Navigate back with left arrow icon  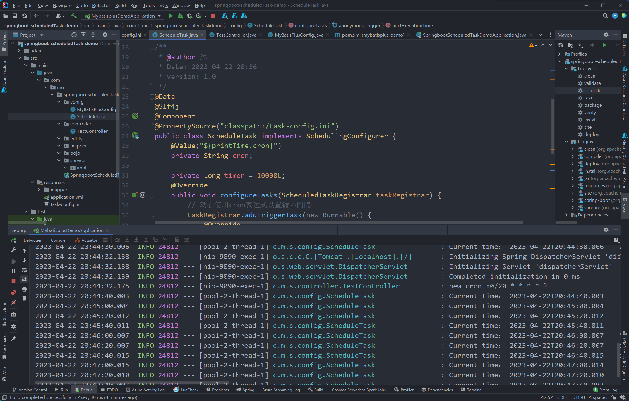[37, 16]
